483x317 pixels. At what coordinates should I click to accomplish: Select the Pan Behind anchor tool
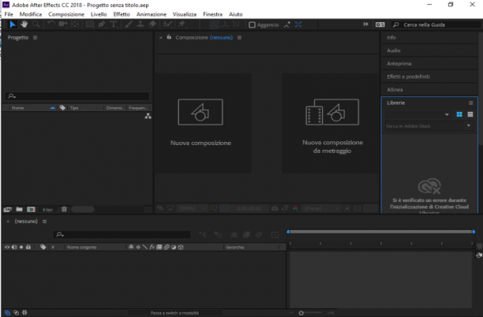[x=75, y=24]
